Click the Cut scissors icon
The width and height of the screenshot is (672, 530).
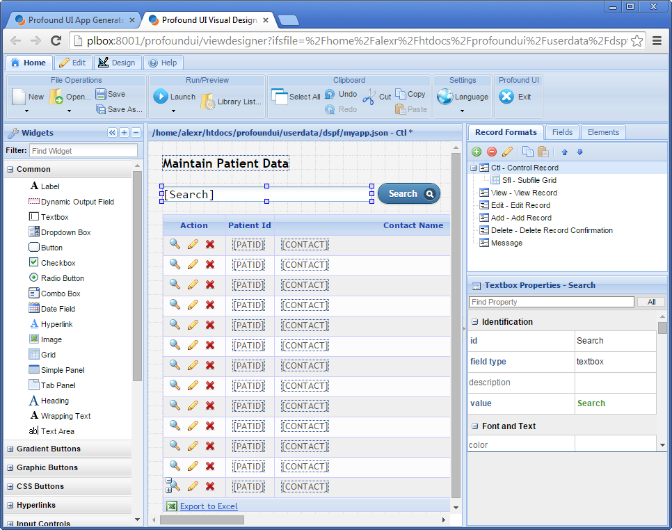[369, 97]
